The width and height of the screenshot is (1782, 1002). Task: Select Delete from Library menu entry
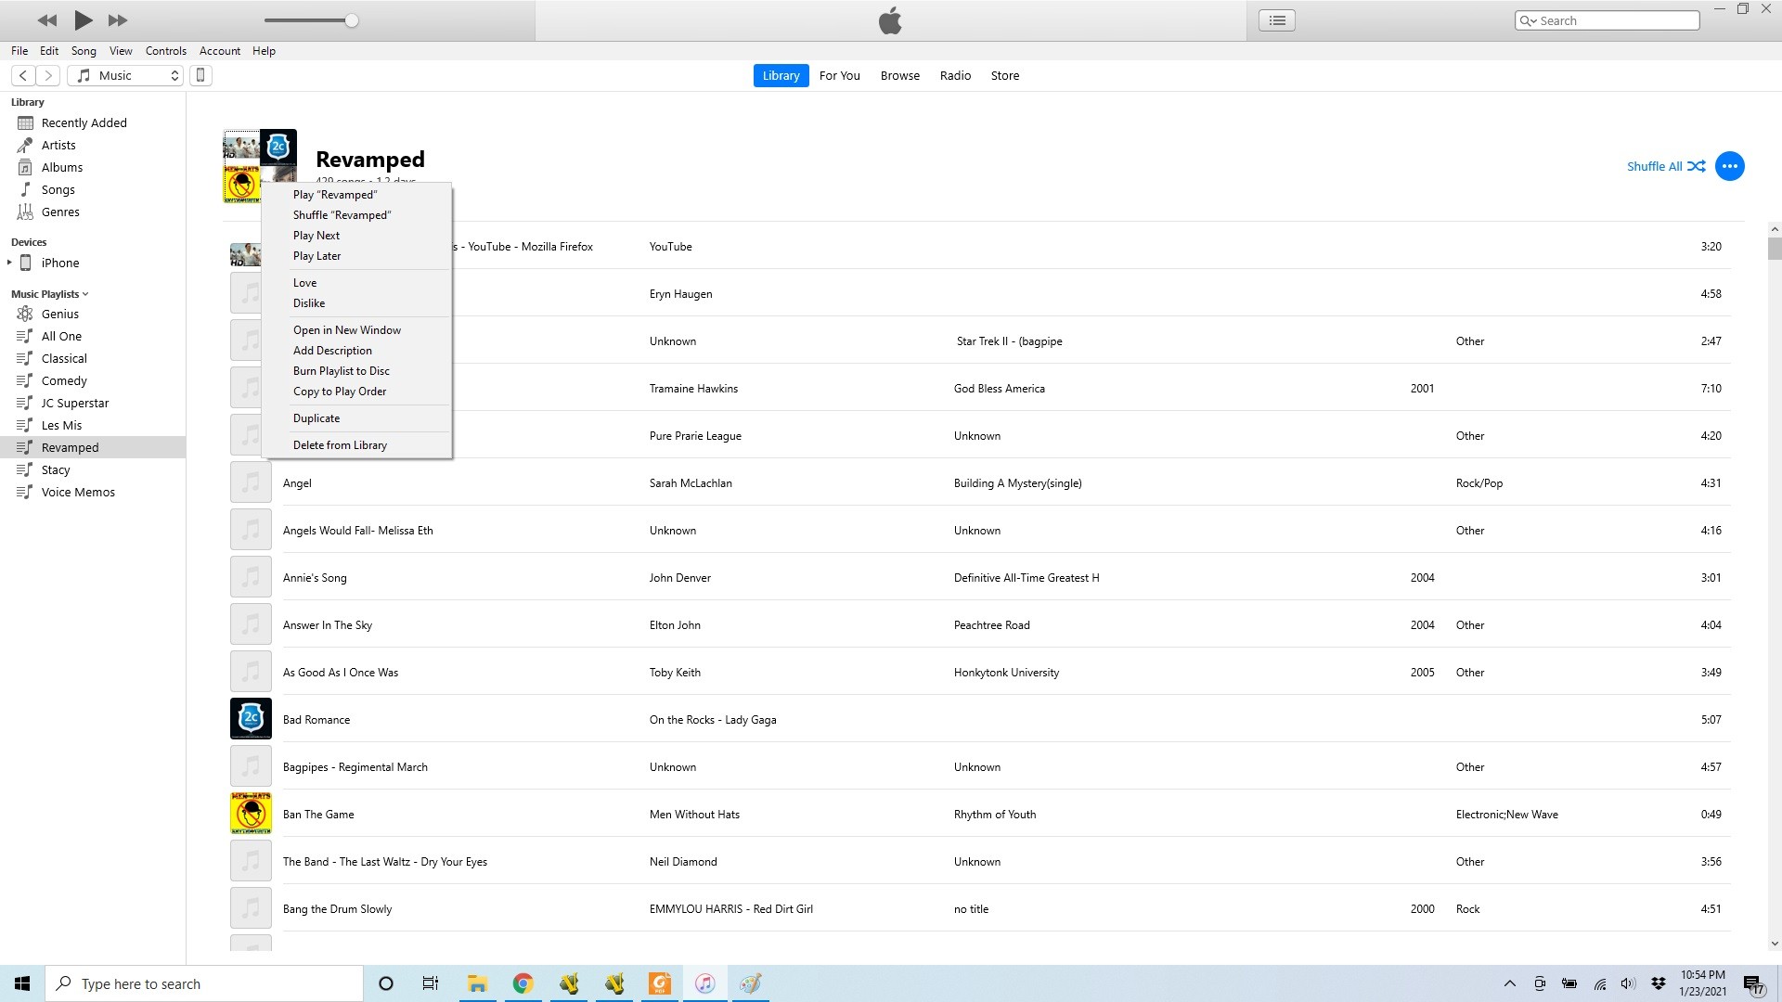pos(340,445)
